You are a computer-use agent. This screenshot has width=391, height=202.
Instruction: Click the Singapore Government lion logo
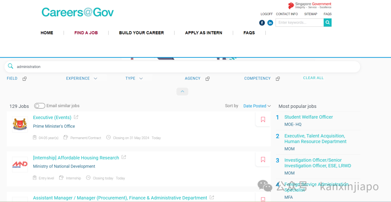click(x=291, y=5)
